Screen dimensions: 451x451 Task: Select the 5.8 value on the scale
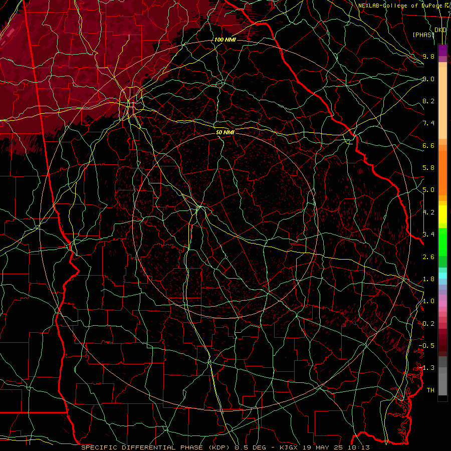point(428,168)
